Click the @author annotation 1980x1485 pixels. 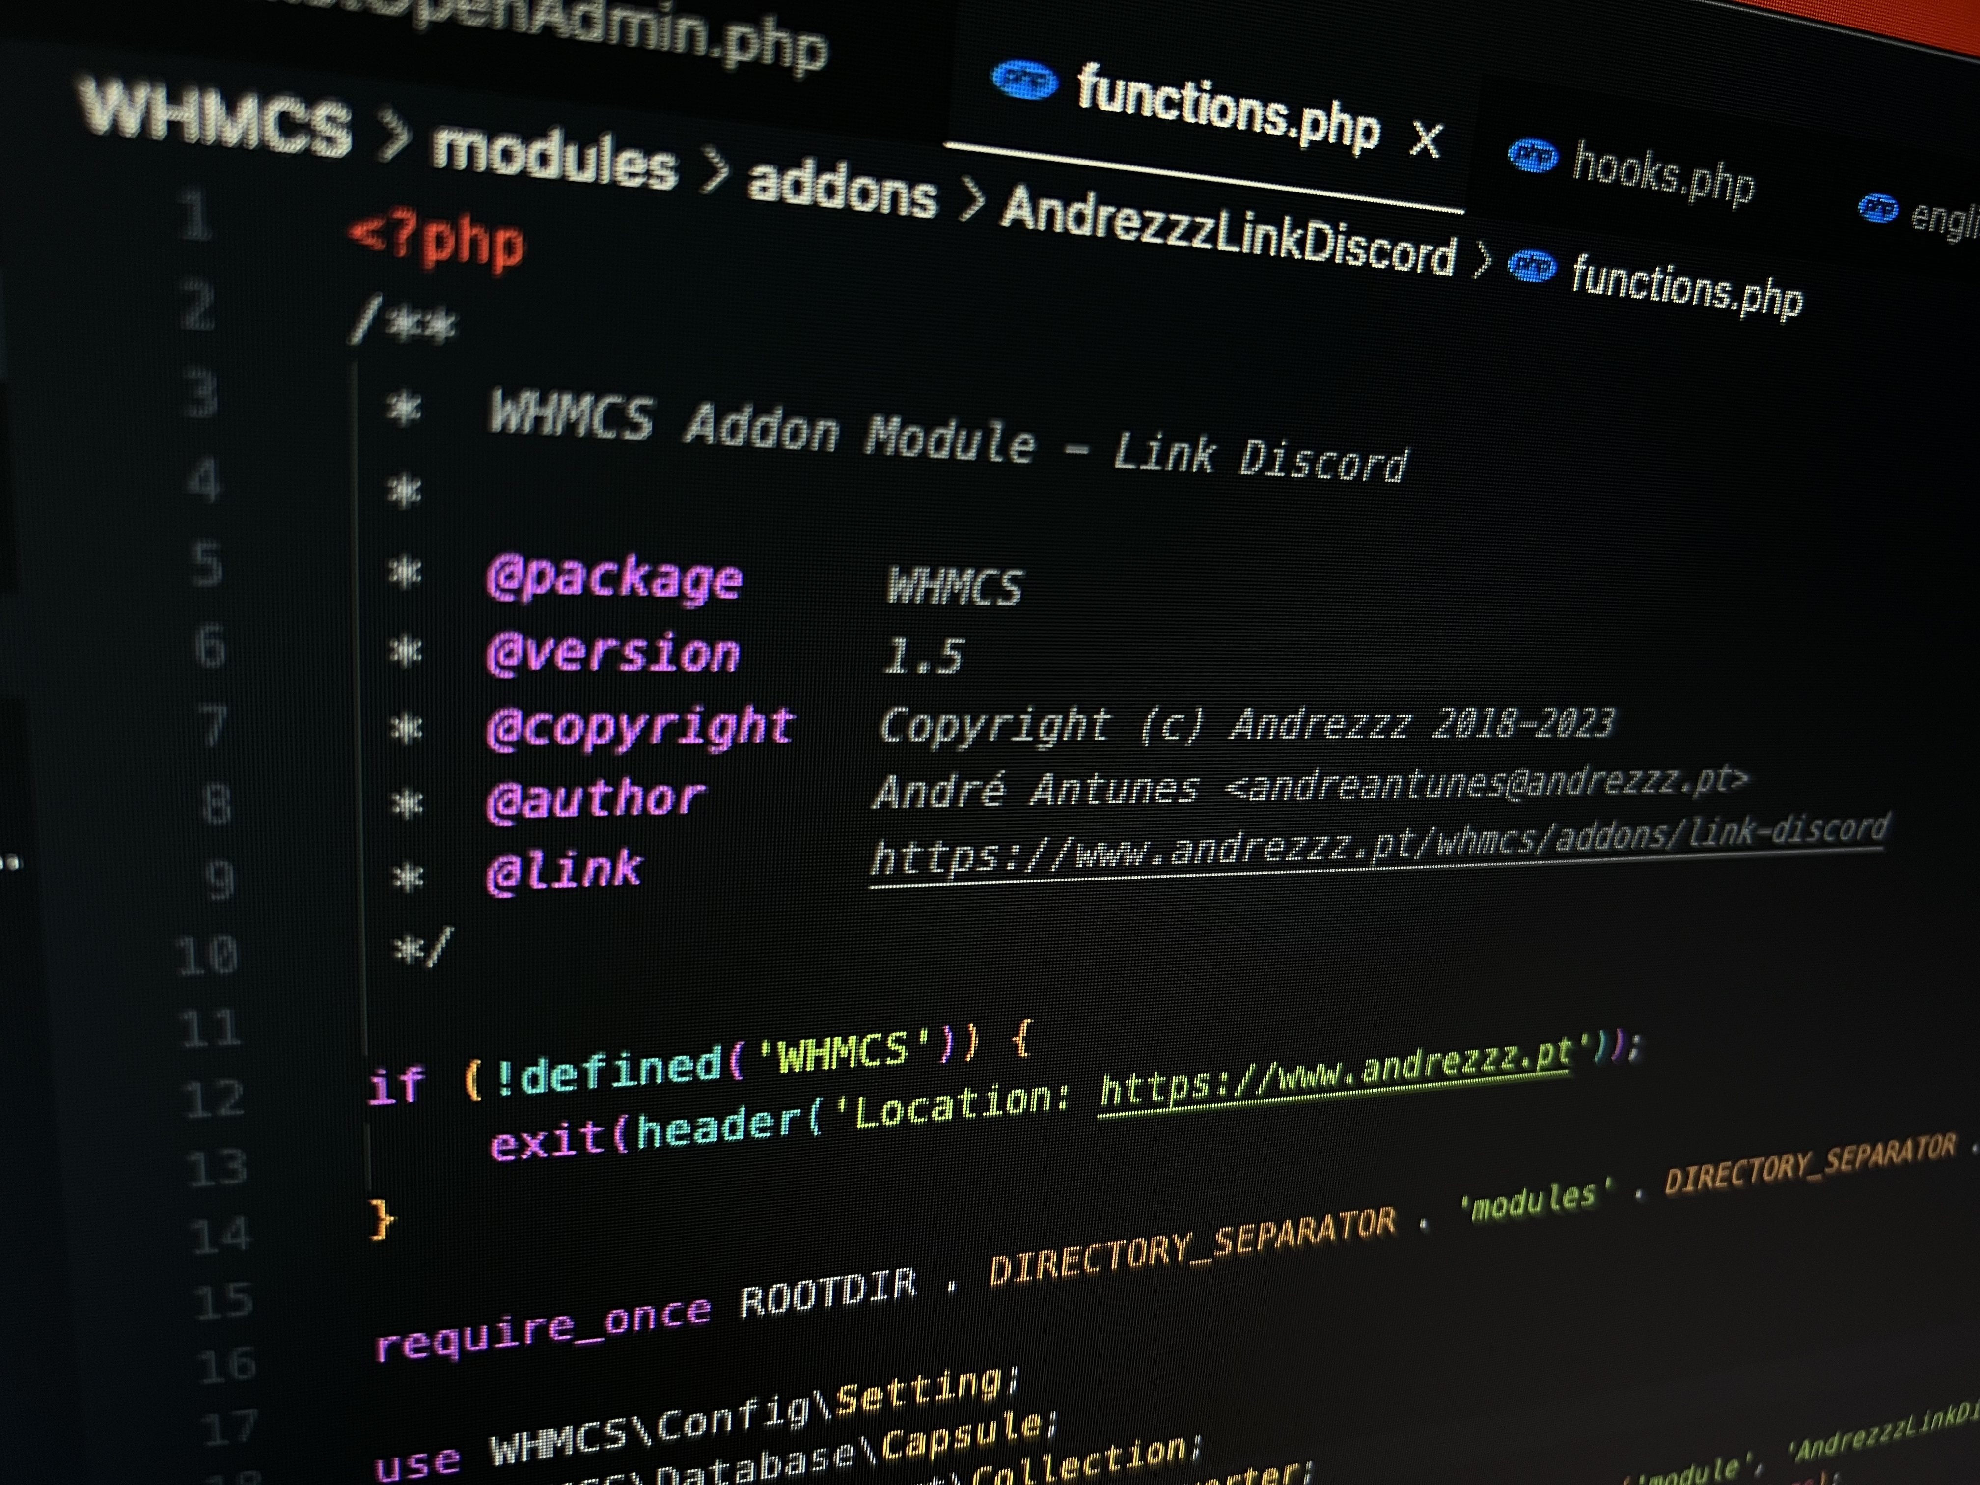596,798
